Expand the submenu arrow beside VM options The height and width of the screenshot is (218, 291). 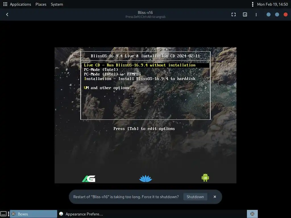point(206,88)
